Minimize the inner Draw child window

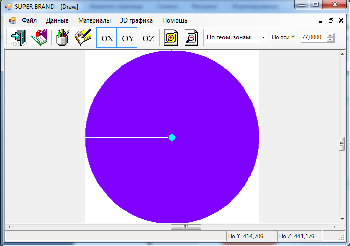click(320, 21)
